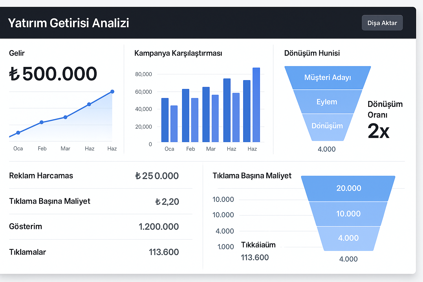Select the Müşteri Adayı funnel segment
This screenshot has width=423, height=282.
[327, 78]
